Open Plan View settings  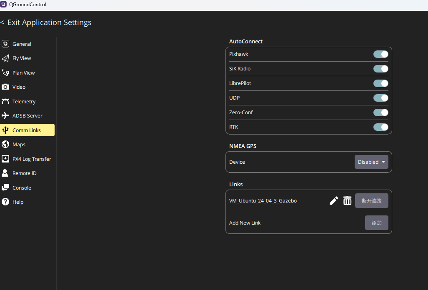click(27, 72)
